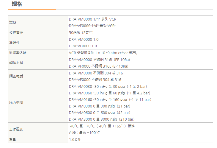Image resolution: width=217 pixels, height=148 pixels.
Task: Click the struck-through DRA-VF0000 母头 VCR text
Action: point(92,26)
